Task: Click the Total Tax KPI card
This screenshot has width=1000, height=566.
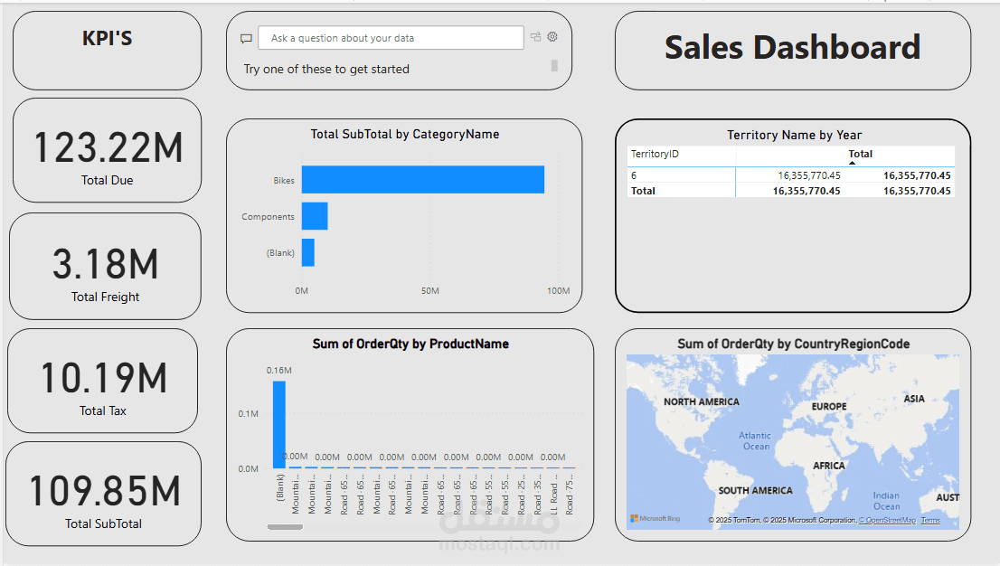Action: click(102, 380)
